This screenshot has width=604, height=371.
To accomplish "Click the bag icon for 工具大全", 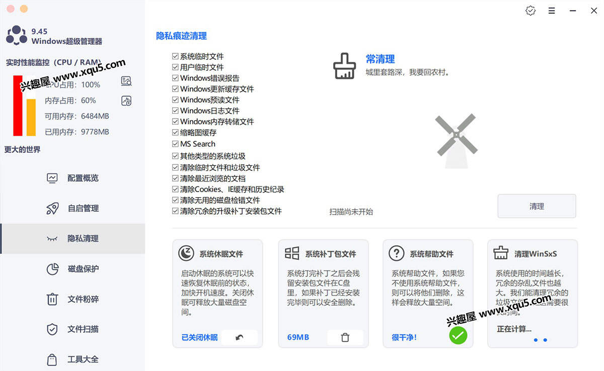I will tap(52, 359).
